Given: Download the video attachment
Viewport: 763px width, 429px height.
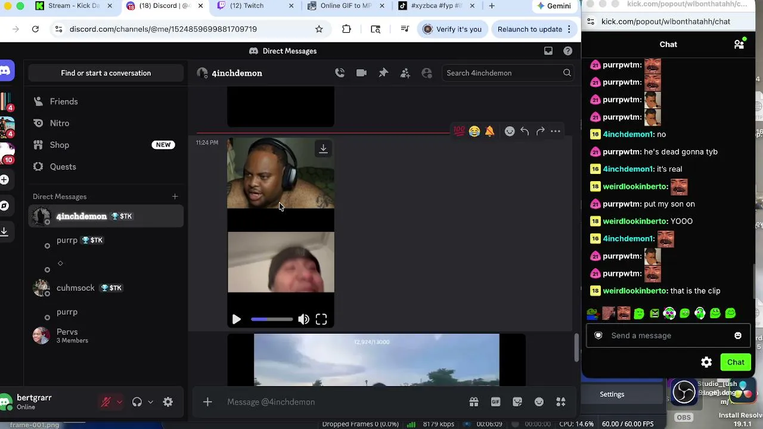Looking at the screenshot, I should 323,149.
